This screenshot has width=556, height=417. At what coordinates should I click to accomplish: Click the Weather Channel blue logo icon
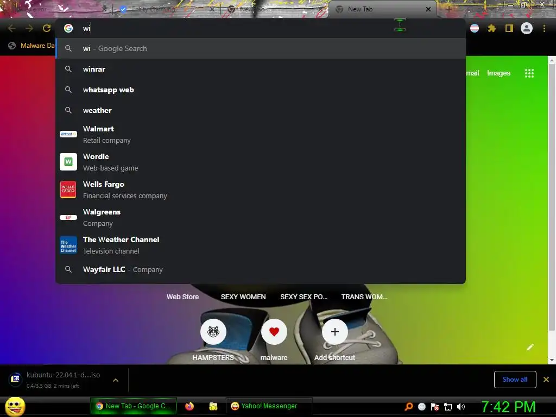pos(68,245)
